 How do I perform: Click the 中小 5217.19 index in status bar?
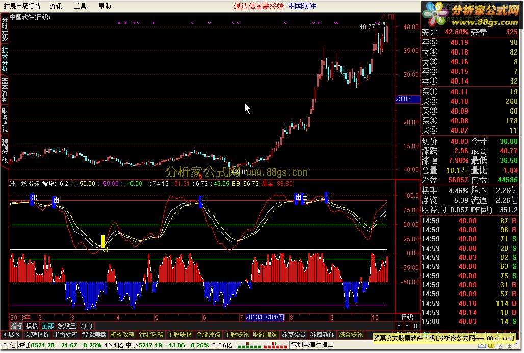pyautogui.click(x=144, y=345)
